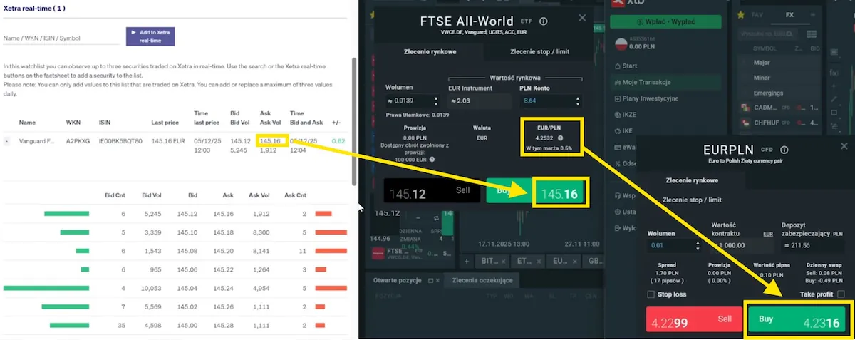This screenshot has width=855, height=340.
Task: Click the Name / WKN / ISIN search field
Action: point(61,38)
